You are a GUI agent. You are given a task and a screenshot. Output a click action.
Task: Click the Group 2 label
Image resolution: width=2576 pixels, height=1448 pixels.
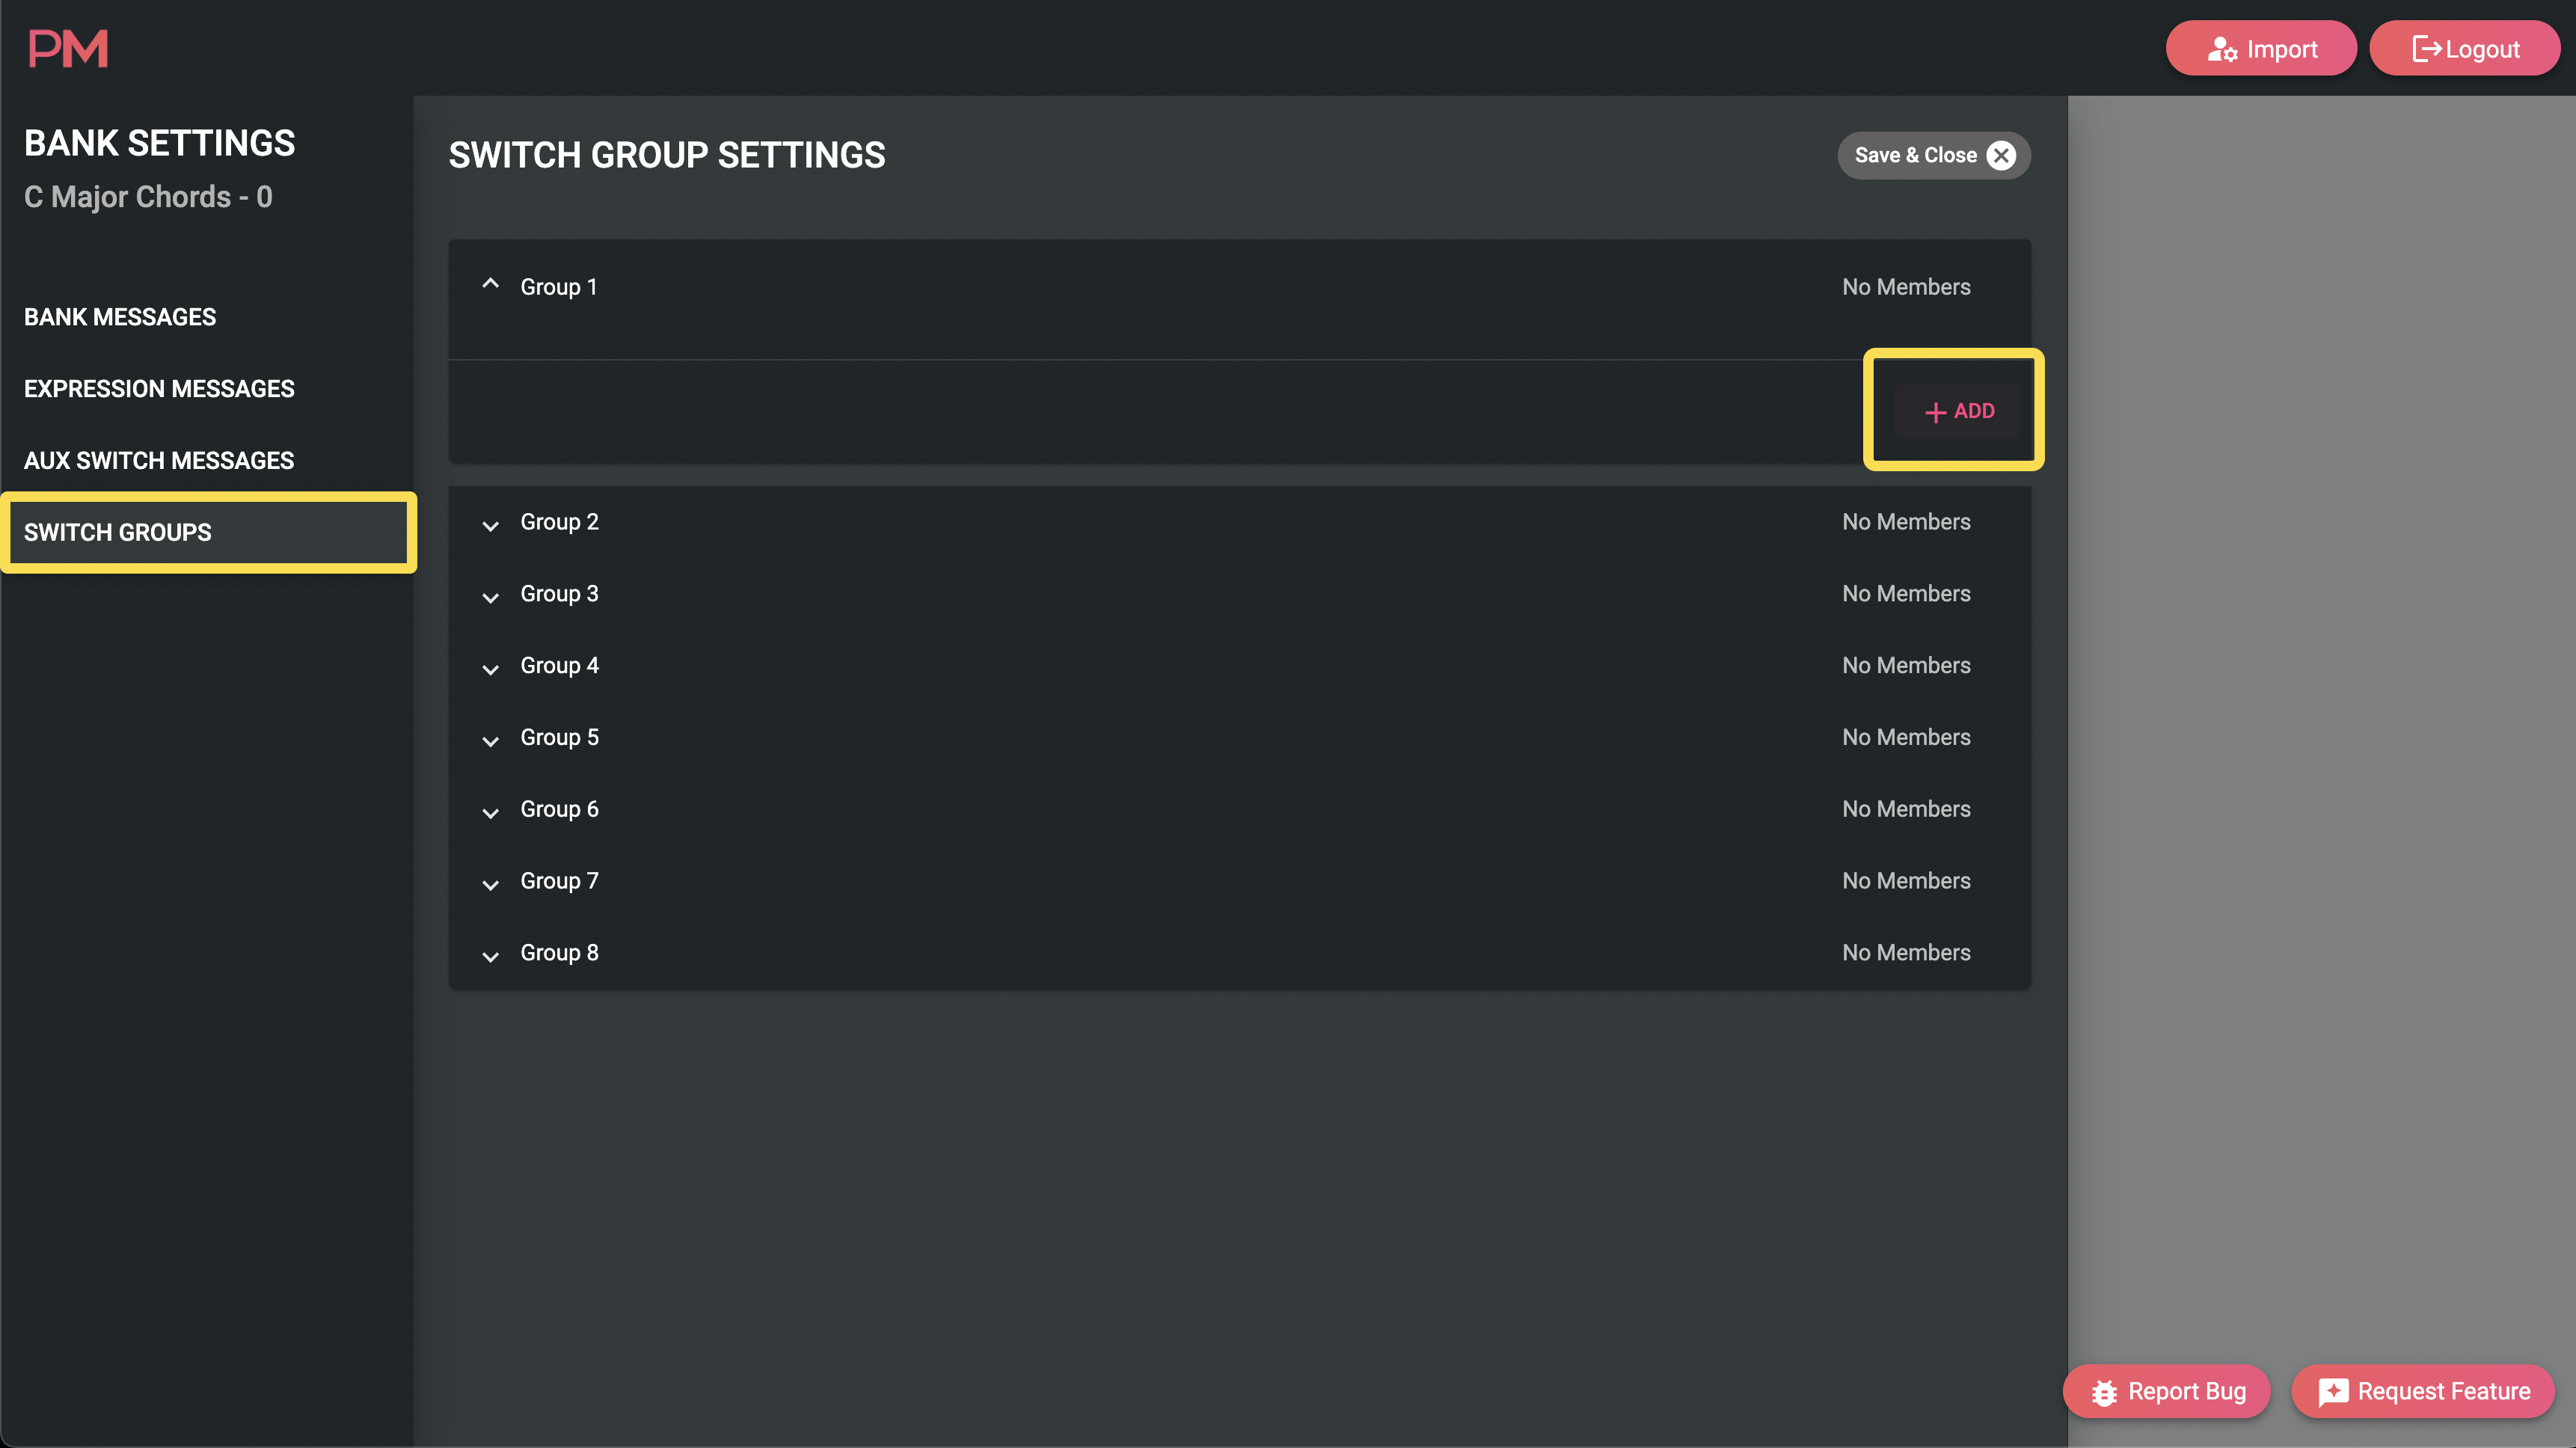point(559,522)
